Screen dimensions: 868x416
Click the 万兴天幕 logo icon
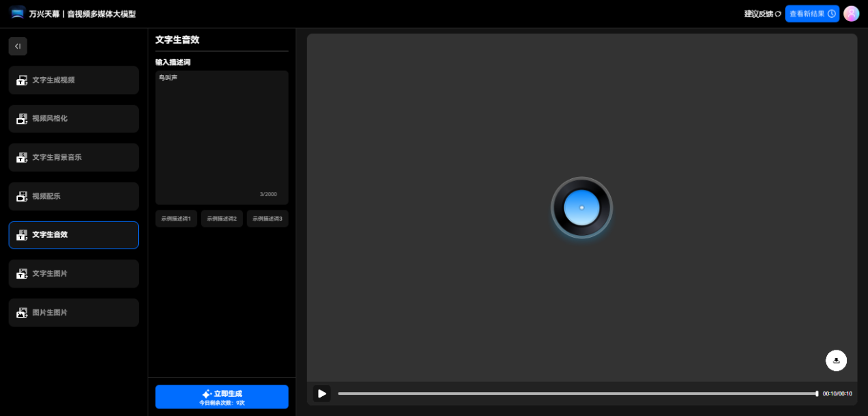17,13
